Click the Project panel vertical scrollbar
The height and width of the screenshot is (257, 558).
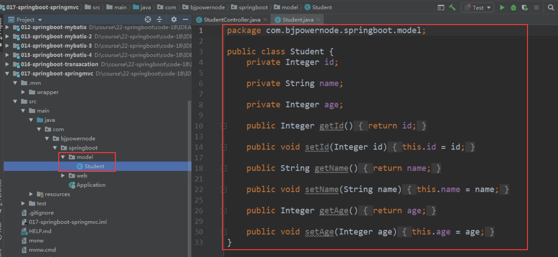pyautogui.click(x=189, y=178)
